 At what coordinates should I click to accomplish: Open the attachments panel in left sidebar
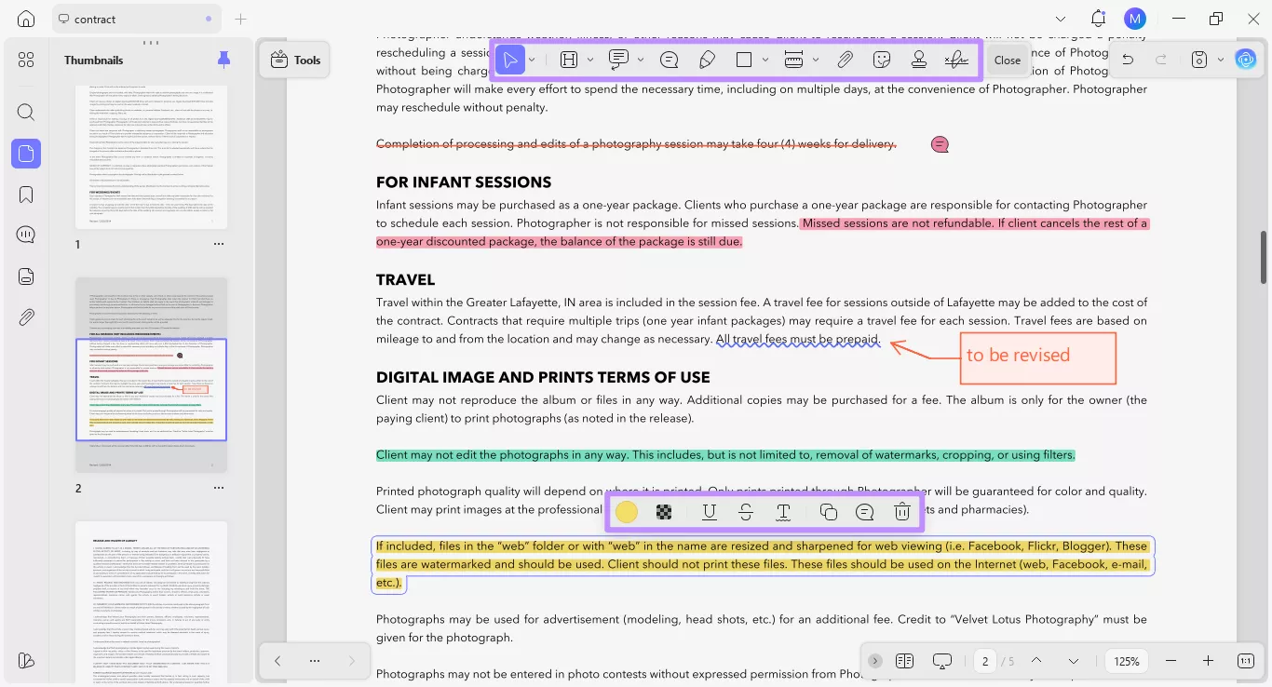[x=26, y=317]
